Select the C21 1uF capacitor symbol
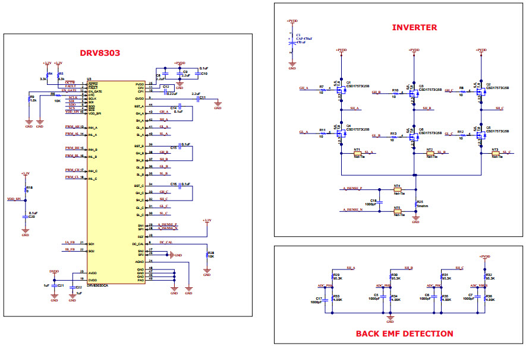Screen dimensions: 526x346 [x=54, y=285]
